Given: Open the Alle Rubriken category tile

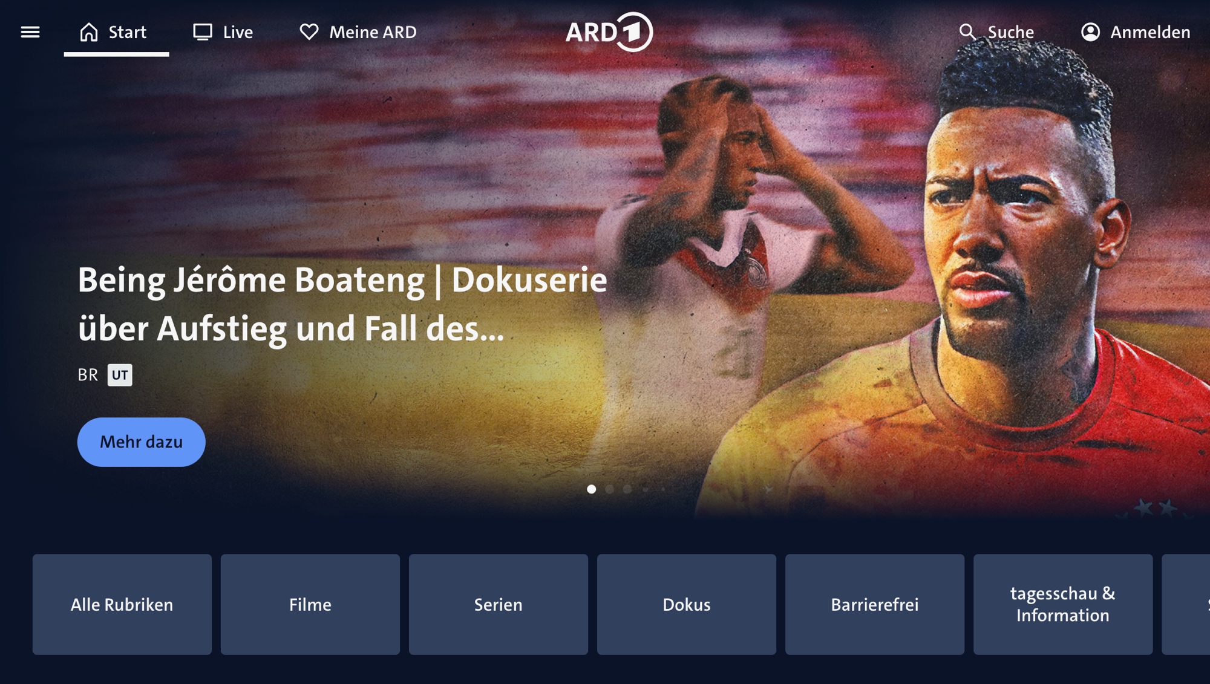Looking at the screenshot, I should pos(122,605).
